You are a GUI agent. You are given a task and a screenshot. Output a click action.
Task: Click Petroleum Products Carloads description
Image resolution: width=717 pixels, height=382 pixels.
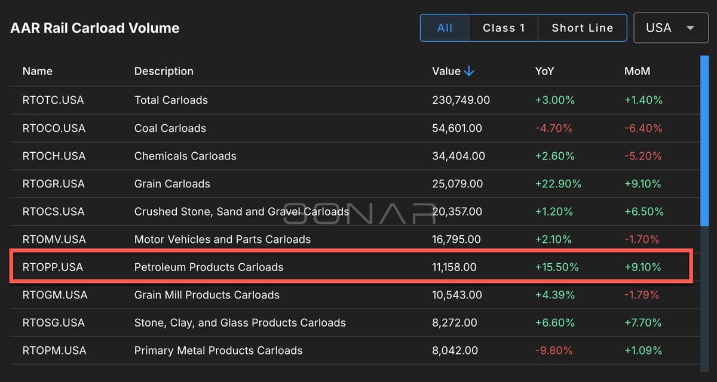(x=209, y=267)
